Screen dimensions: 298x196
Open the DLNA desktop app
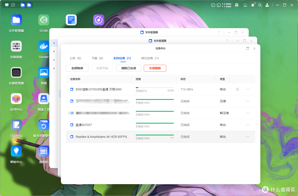(x=44, y=20)
